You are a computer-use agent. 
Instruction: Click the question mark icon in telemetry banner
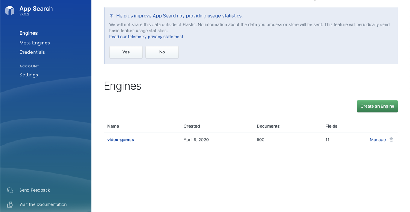[111, 16]
